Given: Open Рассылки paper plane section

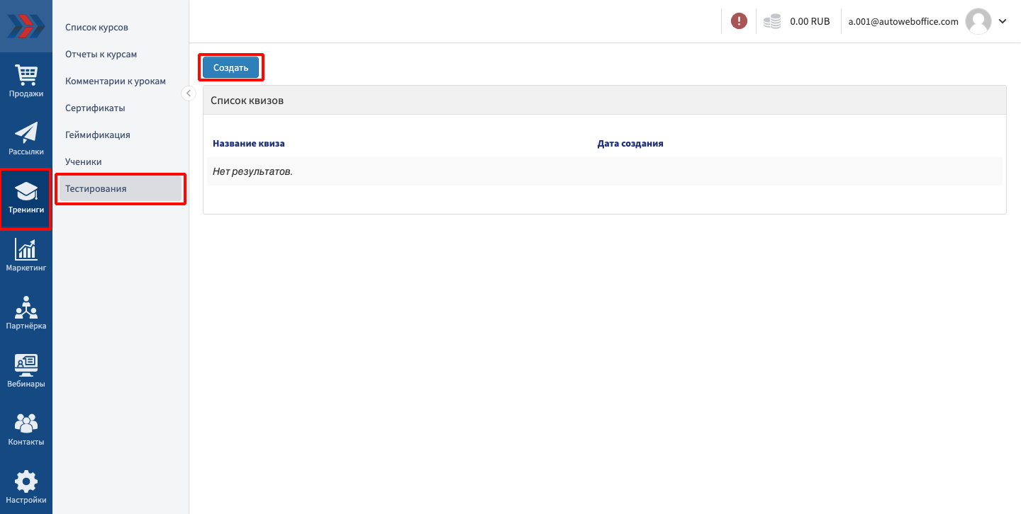Looking at the screenshot, I should [x=26, y=139].
